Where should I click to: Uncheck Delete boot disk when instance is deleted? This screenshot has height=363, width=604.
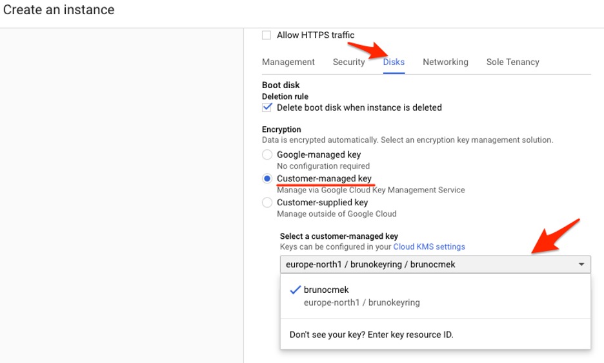click(267, 107)
